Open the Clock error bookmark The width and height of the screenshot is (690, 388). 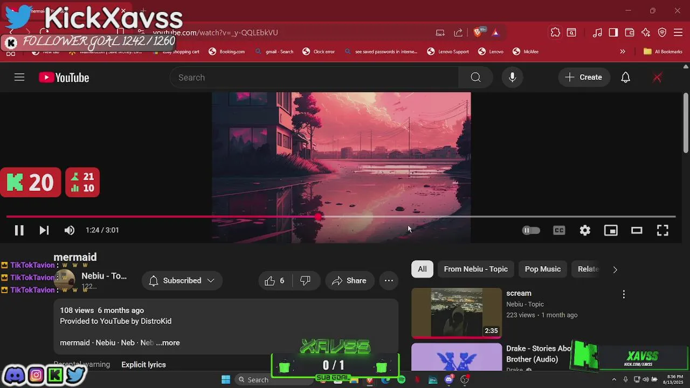point(319,52)
